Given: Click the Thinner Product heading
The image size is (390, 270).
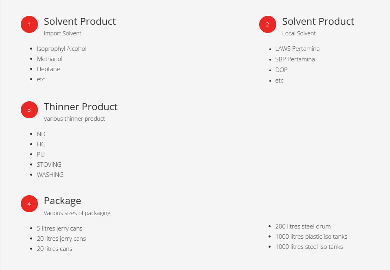Looking at the screenshot, I should (80, 107).
